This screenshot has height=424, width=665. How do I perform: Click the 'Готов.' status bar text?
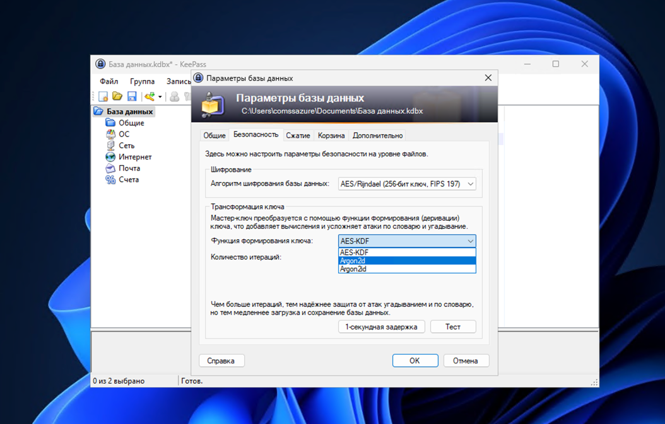(x=192, y=381)
